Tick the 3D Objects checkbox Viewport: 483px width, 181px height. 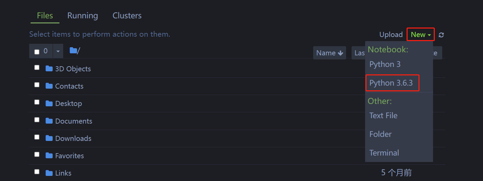pyautogui.click(x=37, y=68)
